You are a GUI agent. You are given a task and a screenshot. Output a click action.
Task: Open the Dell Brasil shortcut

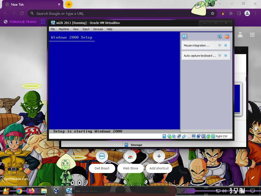coord(102,162)
